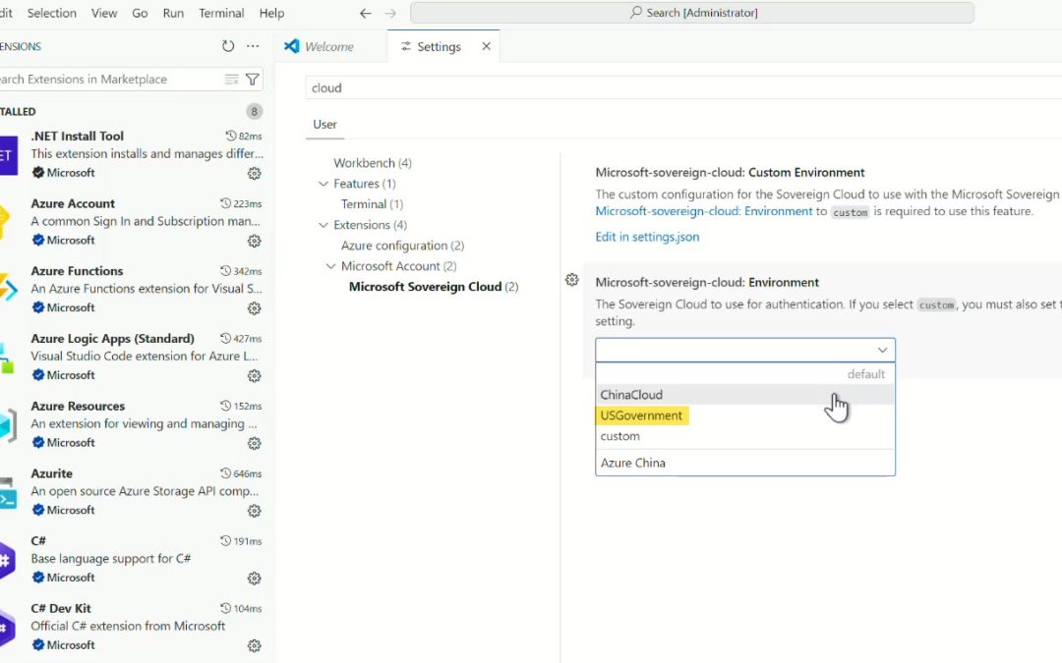Select custom in the dropdown

745,436
